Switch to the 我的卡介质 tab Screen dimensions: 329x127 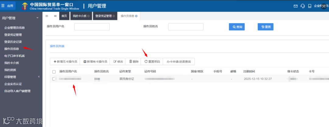click(80, 16)
